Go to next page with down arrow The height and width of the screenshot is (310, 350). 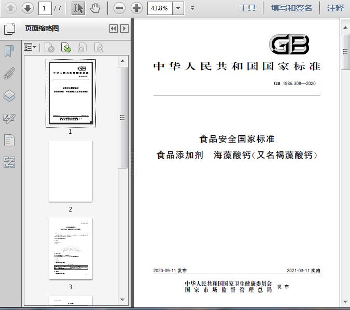(x=27, y=8)
